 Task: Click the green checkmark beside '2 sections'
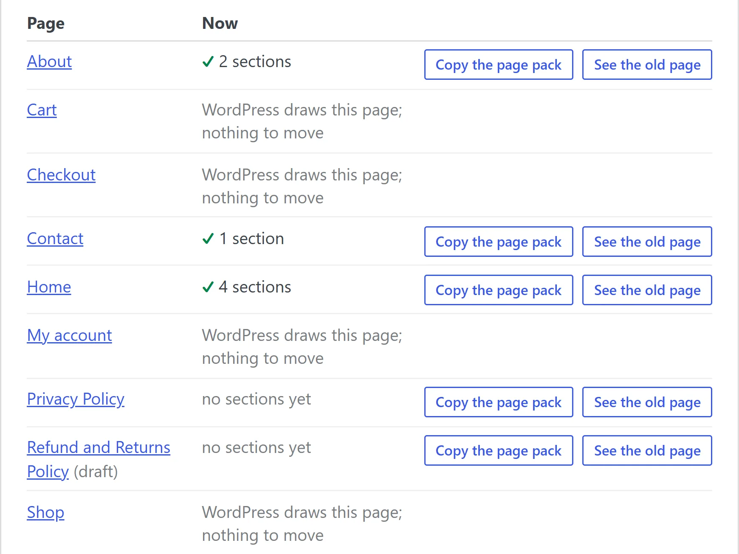[208, 62]
